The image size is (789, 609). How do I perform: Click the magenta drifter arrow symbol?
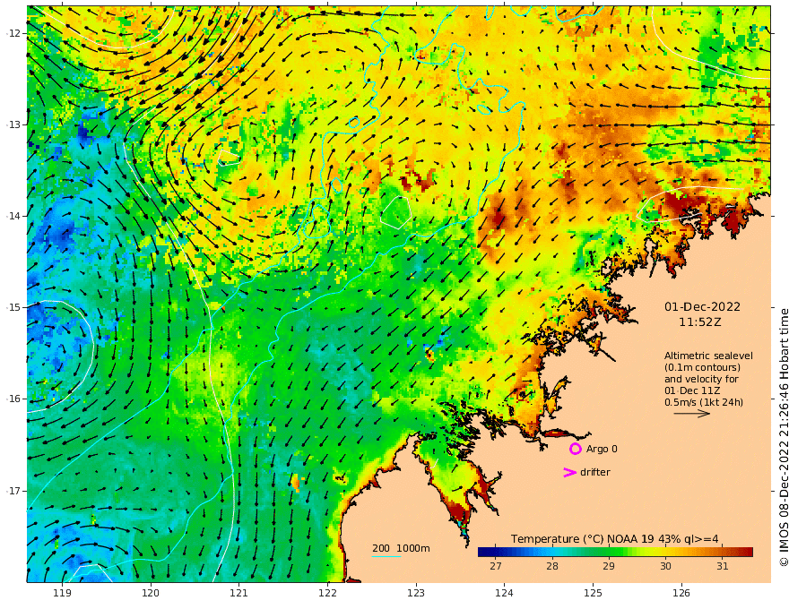click(569, 472)
